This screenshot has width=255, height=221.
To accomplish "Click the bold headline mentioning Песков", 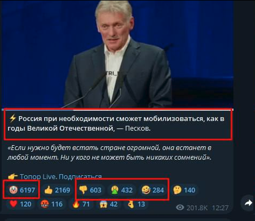I will 116,124.
